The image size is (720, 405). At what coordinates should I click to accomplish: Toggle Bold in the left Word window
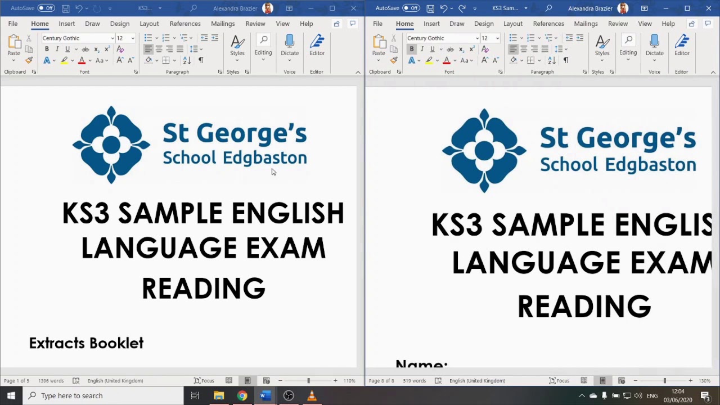coord(47,49)
